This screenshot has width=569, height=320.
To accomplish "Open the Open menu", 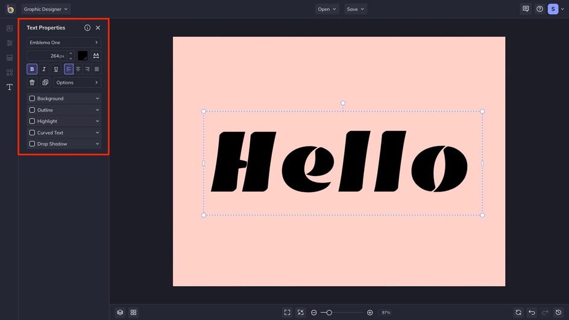I will (327, 9).
